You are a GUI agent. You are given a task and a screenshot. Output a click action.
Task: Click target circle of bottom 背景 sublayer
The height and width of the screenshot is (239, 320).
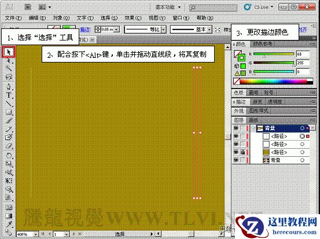tap(302, 160)
